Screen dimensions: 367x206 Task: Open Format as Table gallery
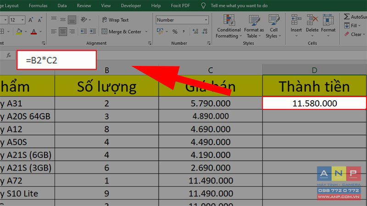click(x=254, y=26)
